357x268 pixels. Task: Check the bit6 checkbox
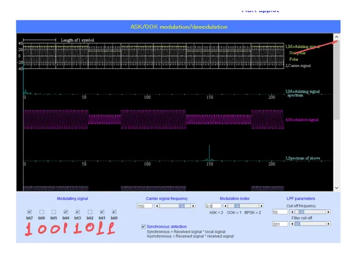(x=41, y=212)
